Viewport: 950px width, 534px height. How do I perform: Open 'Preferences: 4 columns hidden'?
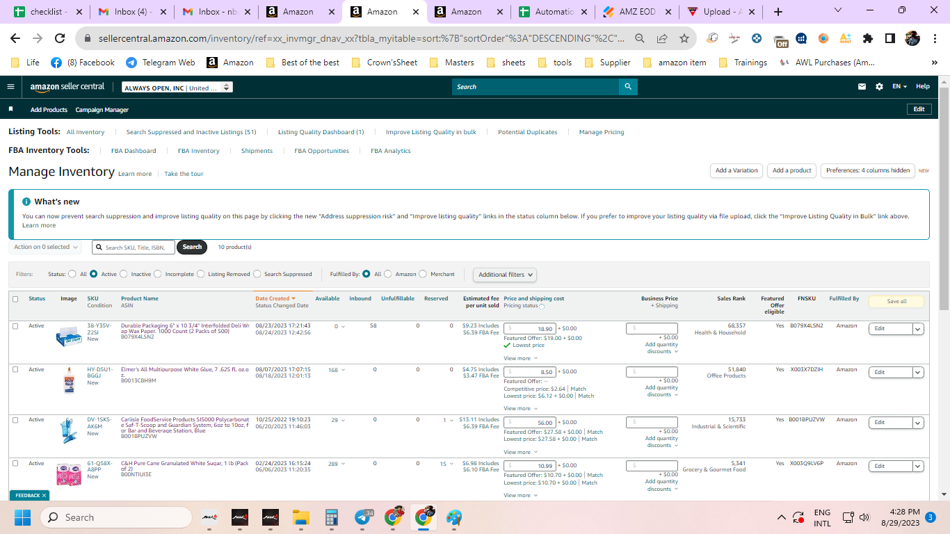(x=868, y=170)
